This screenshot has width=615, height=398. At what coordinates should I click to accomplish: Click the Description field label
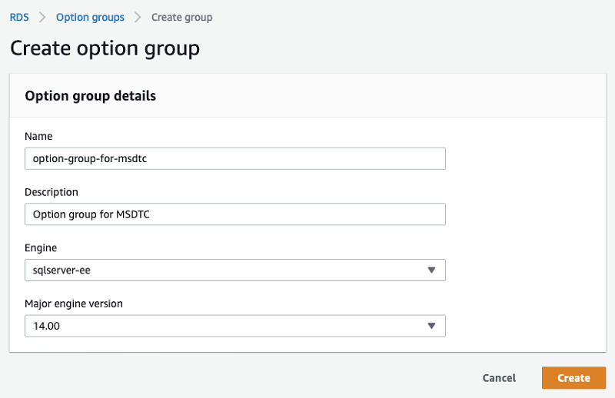pyautogui.click(x=52, y=192)
